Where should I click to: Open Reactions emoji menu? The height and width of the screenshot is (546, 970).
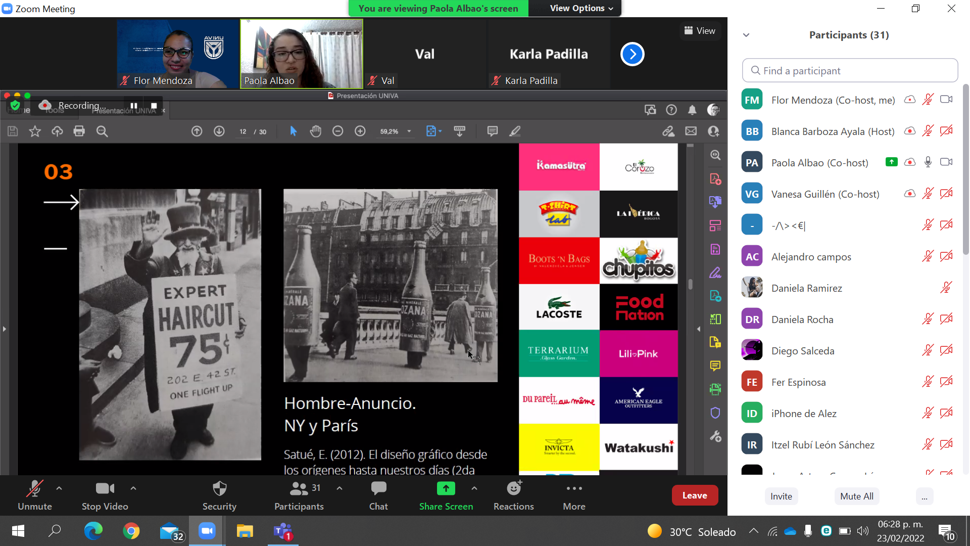pyautogui.click(x=514, y=495)
